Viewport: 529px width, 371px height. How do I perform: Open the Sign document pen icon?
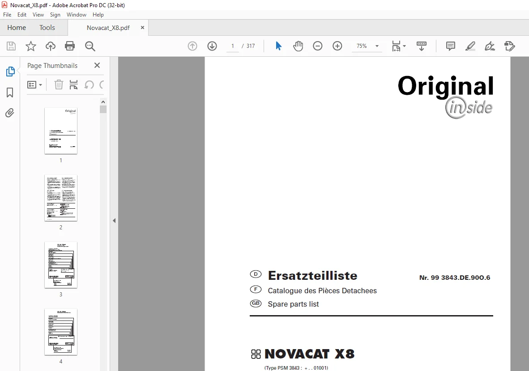(x=490, y=46)
